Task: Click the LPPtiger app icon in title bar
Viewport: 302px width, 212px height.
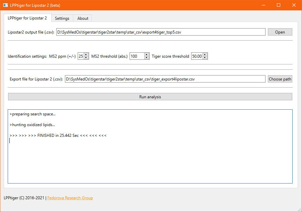Action: (x=6, y=5)
